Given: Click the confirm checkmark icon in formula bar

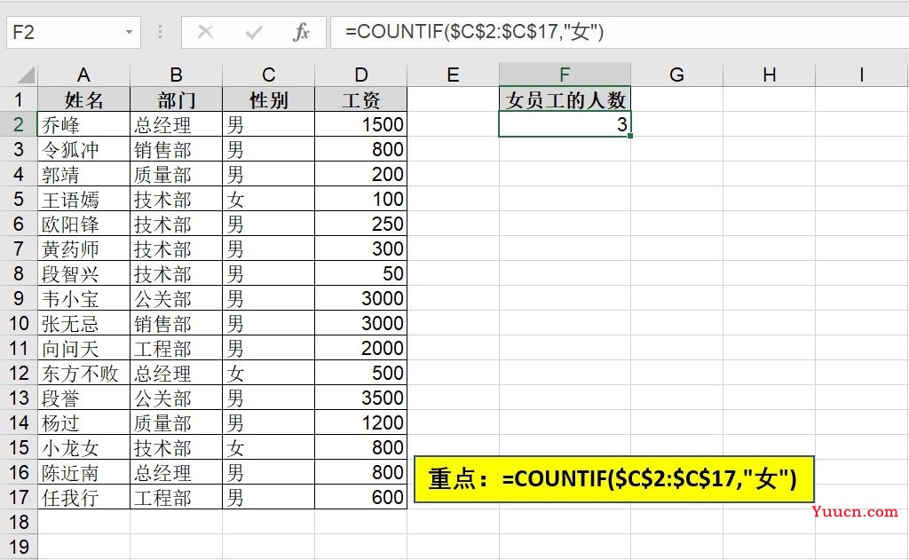Looking at the screenshot, I should point(253,32).
